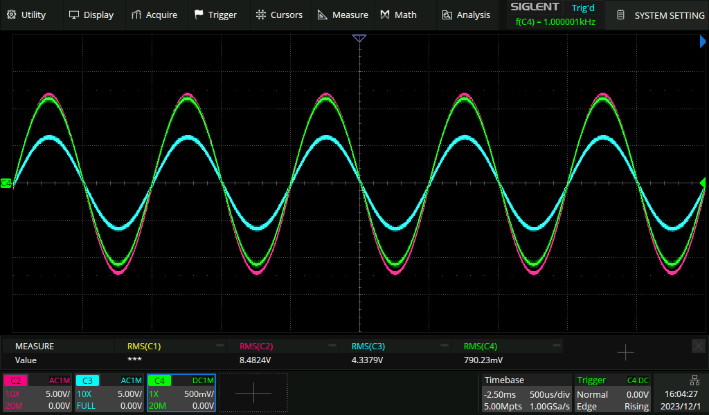Click the C4 DC1M coupling label
This screenshot has height=415, width=709.
point(203,380)
